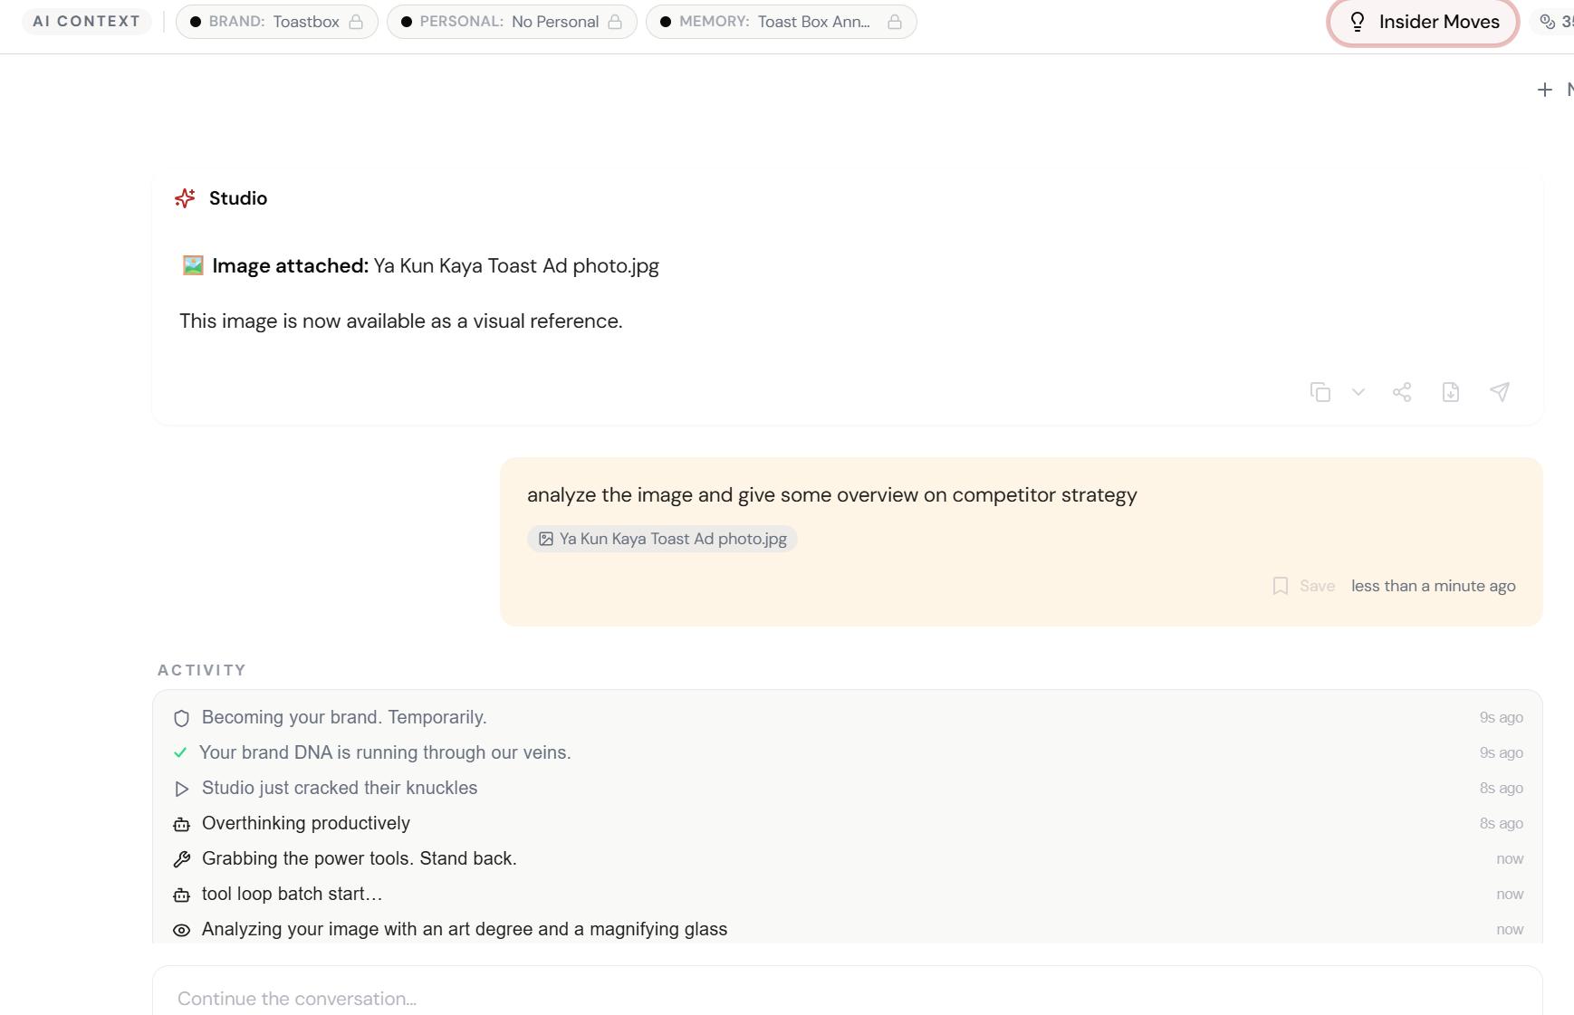Share the Studio message
The height and width of the screenshot is (1015, 1574).
coord(1402,392)
